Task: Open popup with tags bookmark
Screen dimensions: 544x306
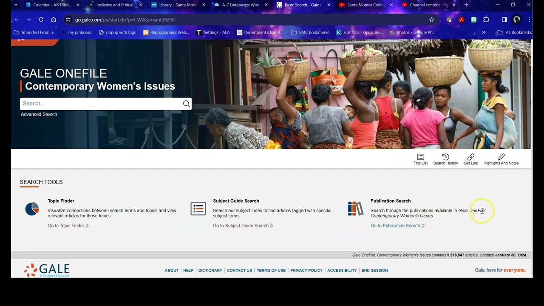Action: coord(117,32)
